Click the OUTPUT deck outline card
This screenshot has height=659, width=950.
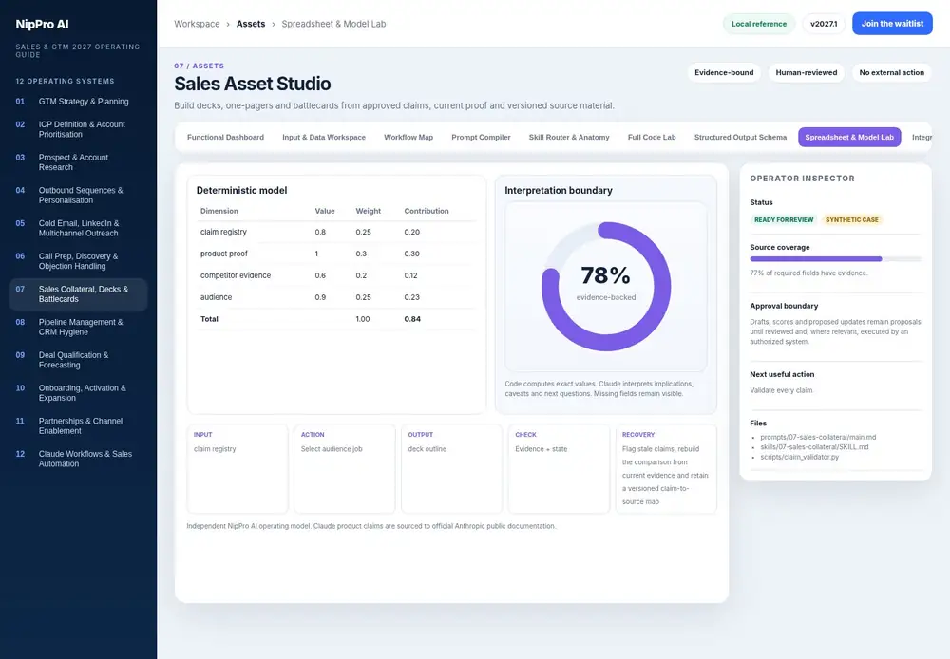[451, 469]
